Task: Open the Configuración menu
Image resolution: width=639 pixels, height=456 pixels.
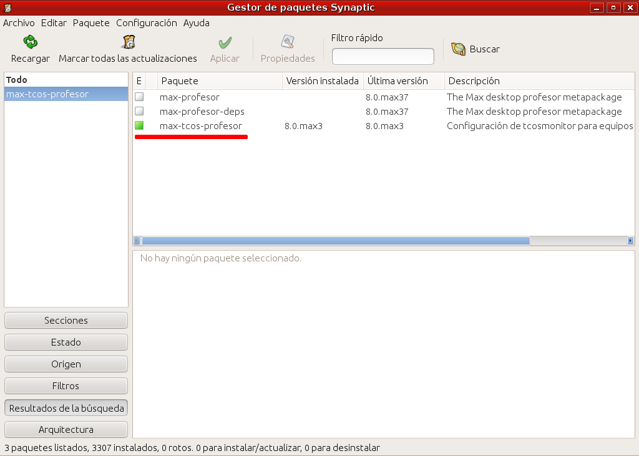Action: [146, 23]
